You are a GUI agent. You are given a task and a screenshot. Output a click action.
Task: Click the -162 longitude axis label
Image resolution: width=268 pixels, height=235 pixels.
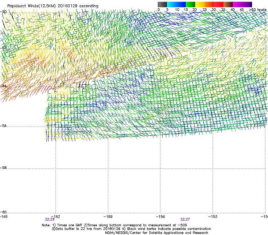(56, 217)
